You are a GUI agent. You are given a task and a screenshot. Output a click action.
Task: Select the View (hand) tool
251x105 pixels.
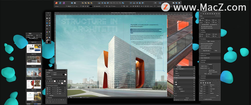point(47,38)
